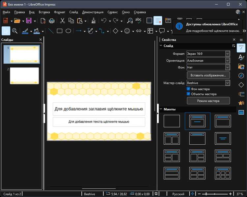Open the undo history dropdown arrow
This screenshot has height=197, width=247.
point(110,21)
